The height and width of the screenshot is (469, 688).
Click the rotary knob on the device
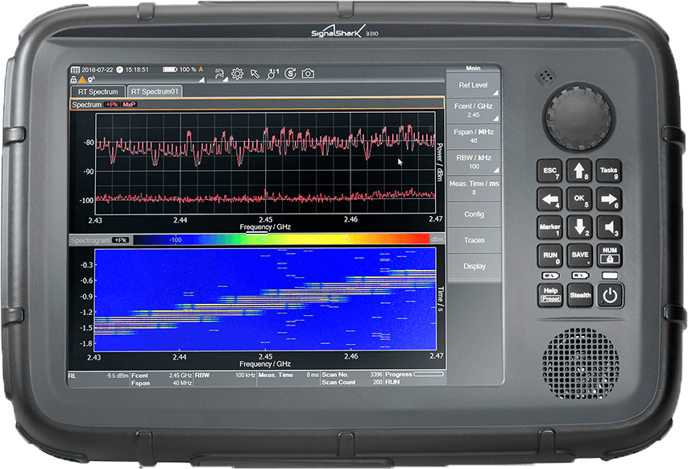[578, 116]
